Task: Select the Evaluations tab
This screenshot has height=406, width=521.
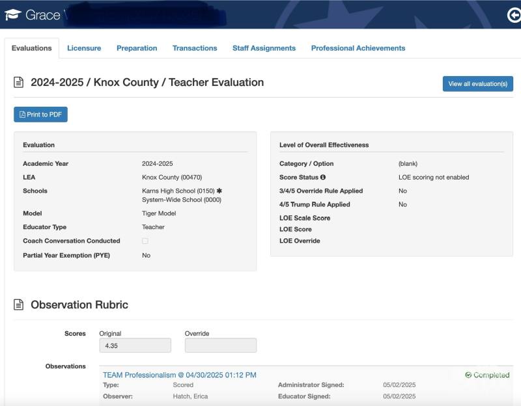Action: coord(31,48)
